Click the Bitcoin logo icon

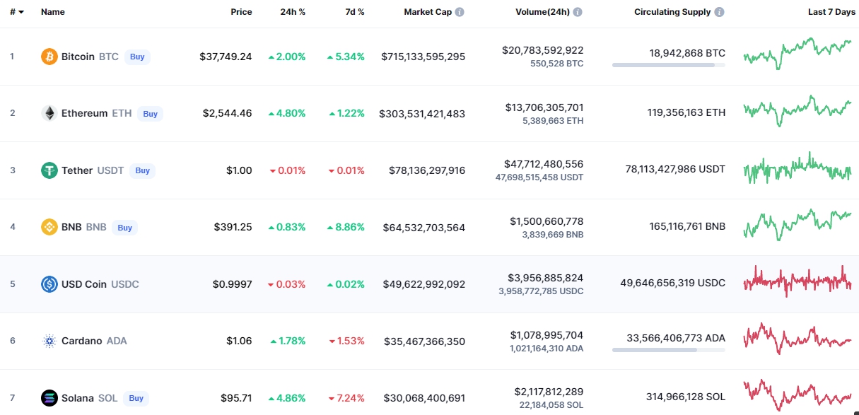[x=49, y=57]
